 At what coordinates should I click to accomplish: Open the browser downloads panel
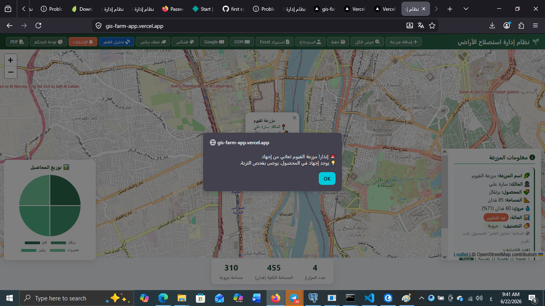tap(492, 25)
